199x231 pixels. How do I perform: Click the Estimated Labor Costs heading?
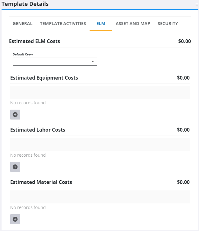coord(38,130)
